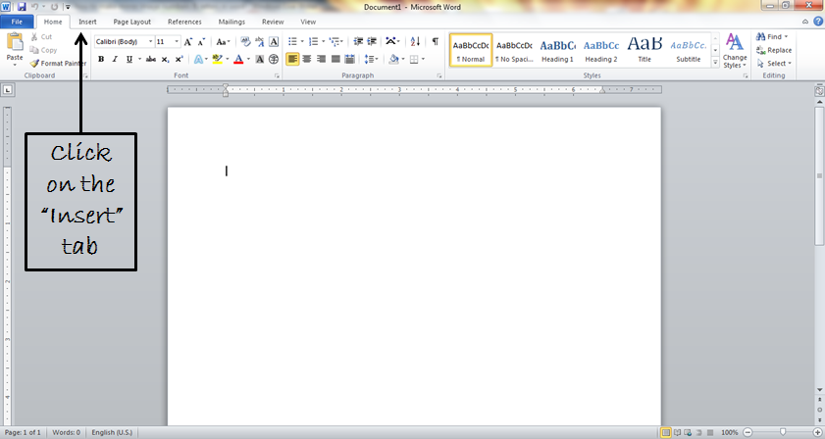The height and width of the screenshot is (439, 825).
Task: Switch to the Insert tab
Action: tap(87, 22)
